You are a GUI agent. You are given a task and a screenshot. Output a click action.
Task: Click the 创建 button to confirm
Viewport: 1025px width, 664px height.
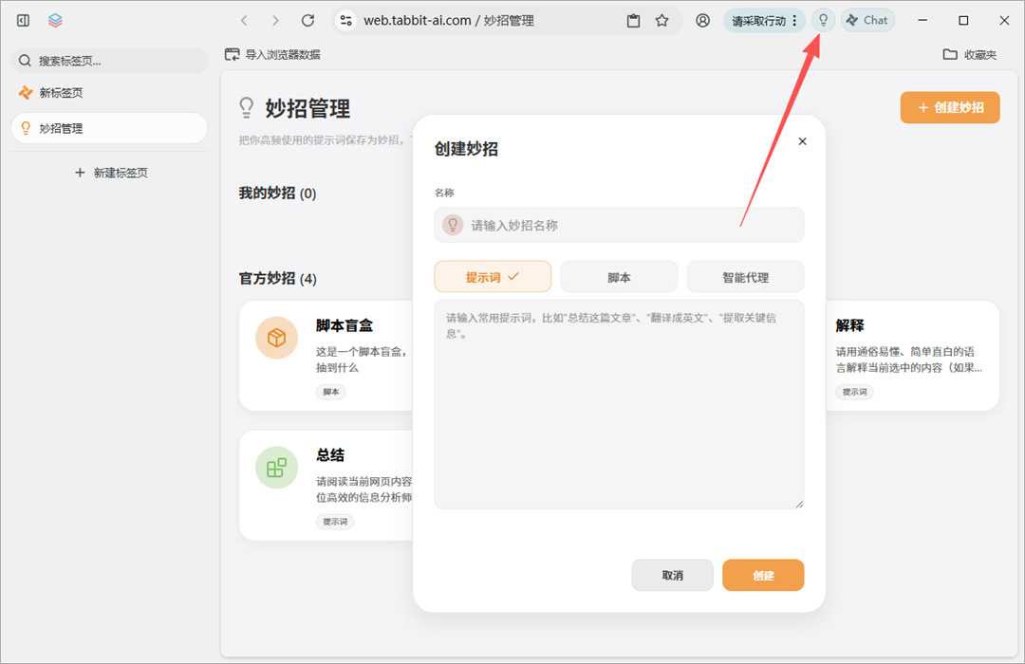coord(763,575)
